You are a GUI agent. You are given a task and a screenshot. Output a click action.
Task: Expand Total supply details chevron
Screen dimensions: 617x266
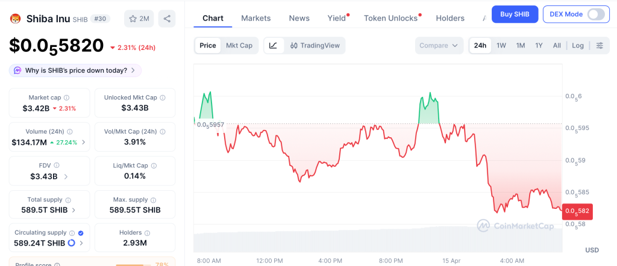click(74, 210)
